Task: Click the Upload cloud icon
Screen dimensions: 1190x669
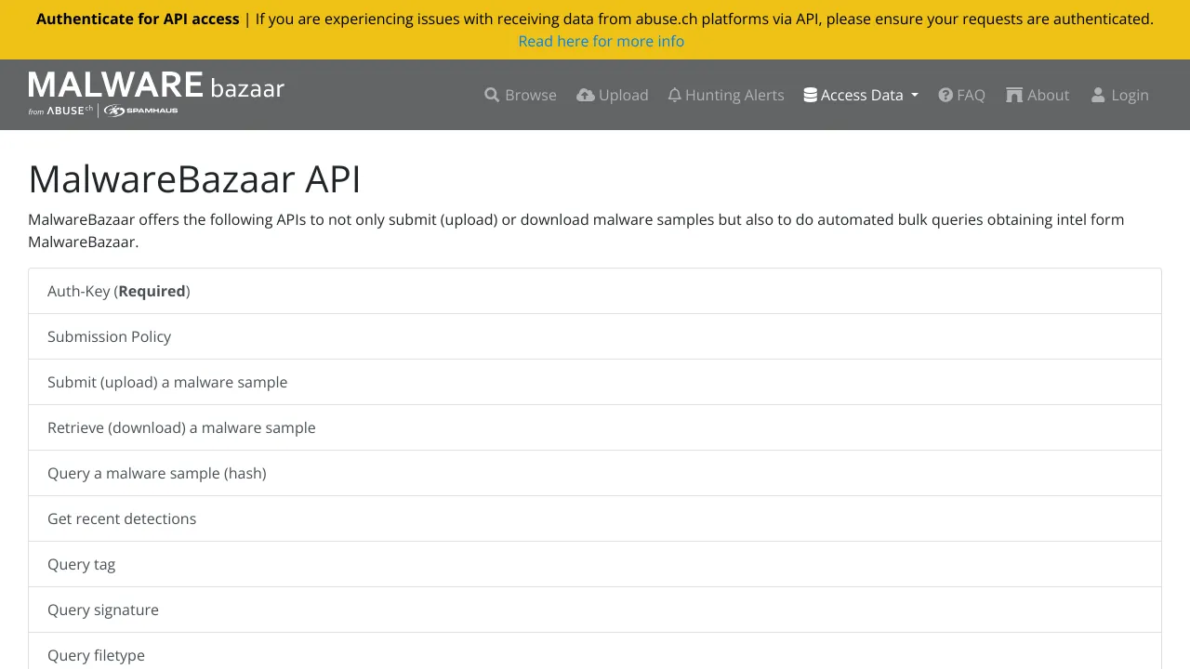Action: pos(586,95)
